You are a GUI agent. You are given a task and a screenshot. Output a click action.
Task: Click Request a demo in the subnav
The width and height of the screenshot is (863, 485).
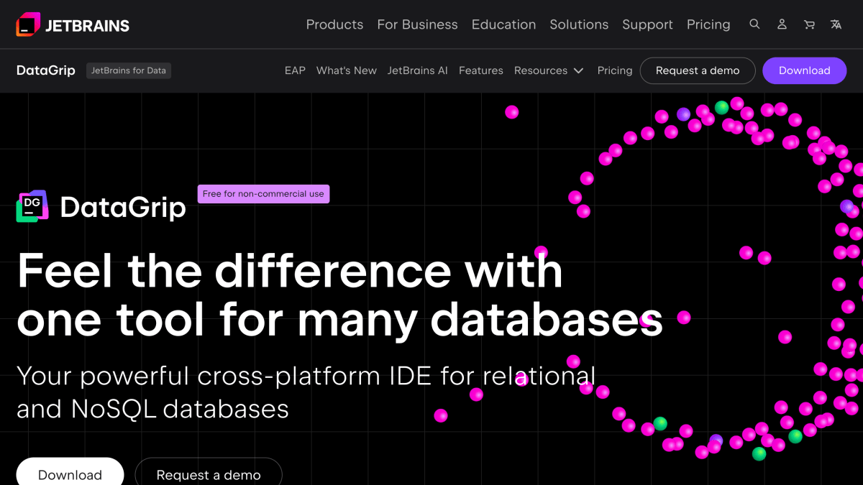[698, 70]
